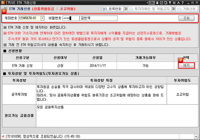The width and height of the screenshot is (200, 140).
Task: Click the account number field 12345678-01
Action: coord(30,18)
